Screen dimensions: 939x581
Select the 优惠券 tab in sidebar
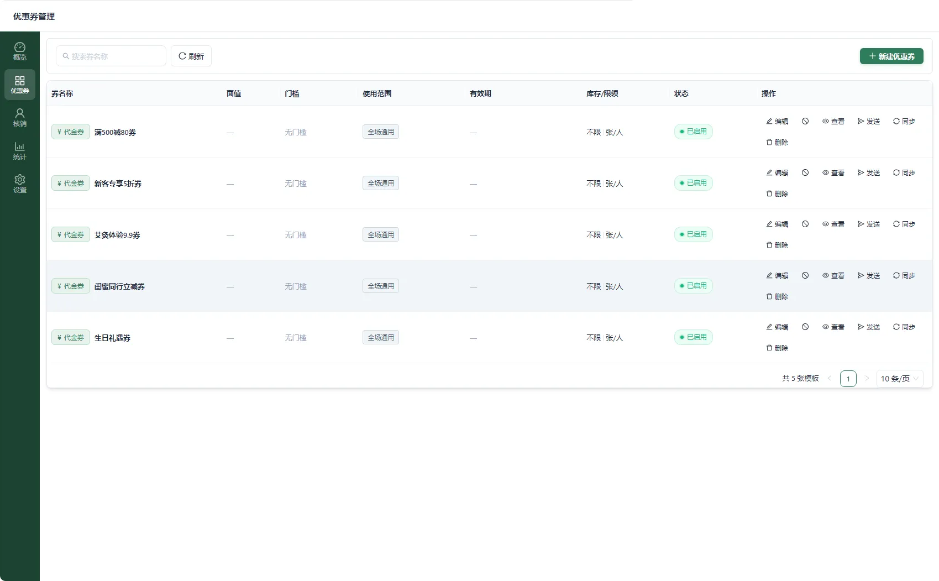pyautogui.click(x=20, y=85)
